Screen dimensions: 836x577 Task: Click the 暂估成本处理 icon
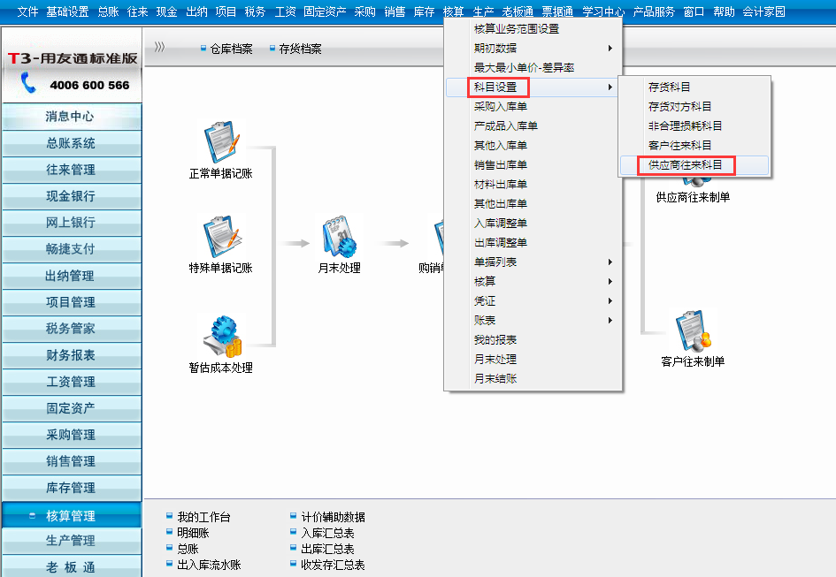click(x=220, y=336)
